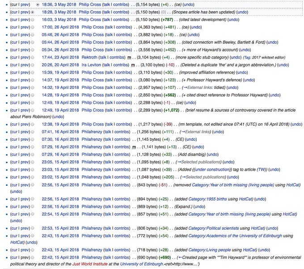This screenshot has height=269, width=304.
Task: Open the 16:03, 3 May 2018 revision link
Action: click(59, 20)
